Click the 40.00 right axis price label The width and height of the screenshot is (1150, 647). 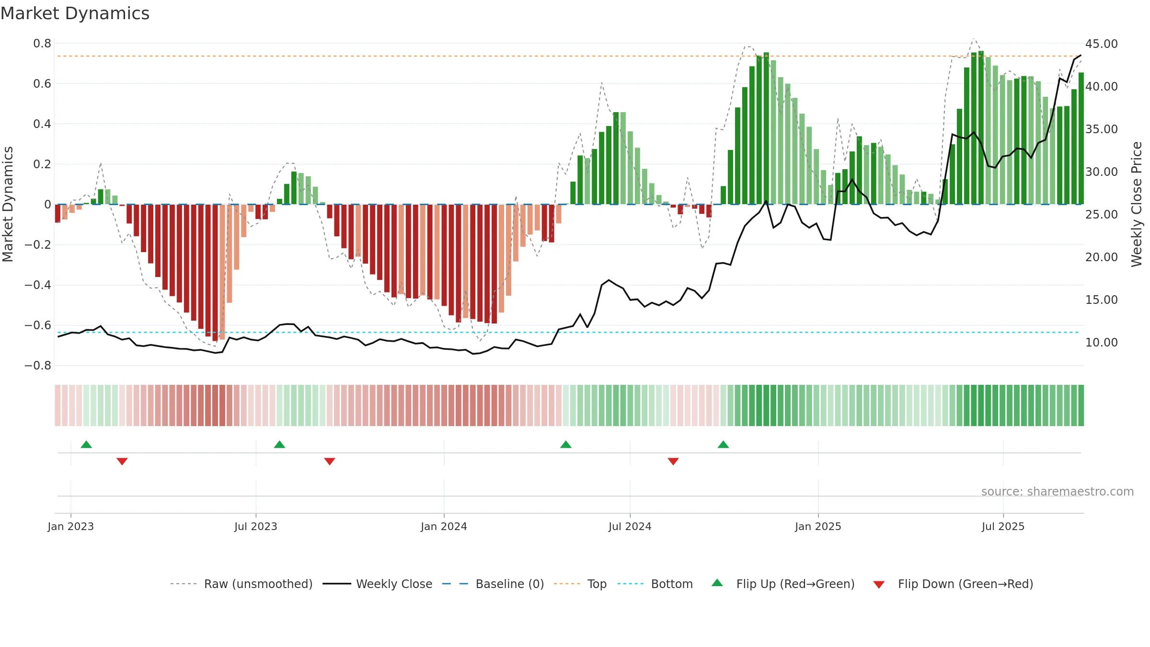coord(1102,87)
